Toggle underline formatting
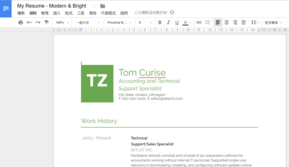 (177, 22)
